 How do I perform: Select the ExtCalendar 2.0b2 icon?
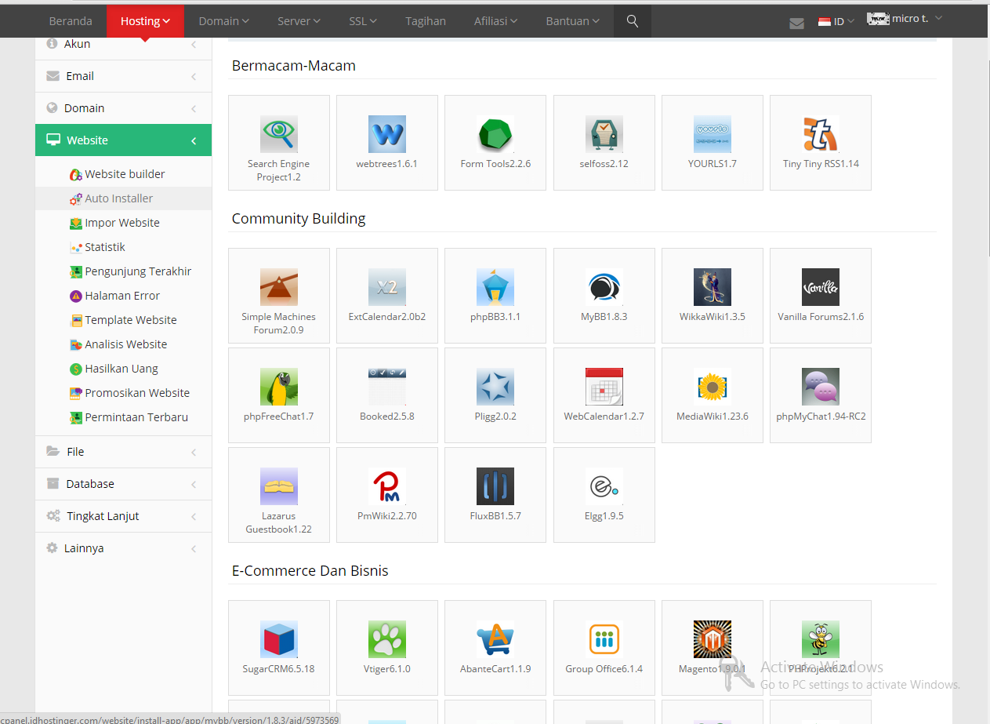(387, 287)
